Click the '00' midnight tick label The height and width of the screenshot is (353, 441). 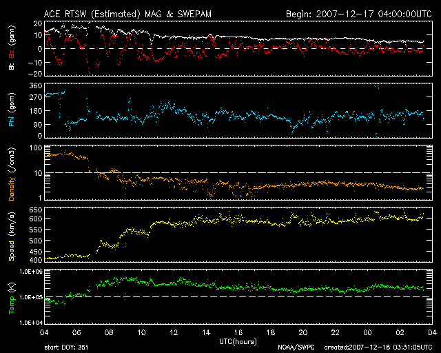367,332
